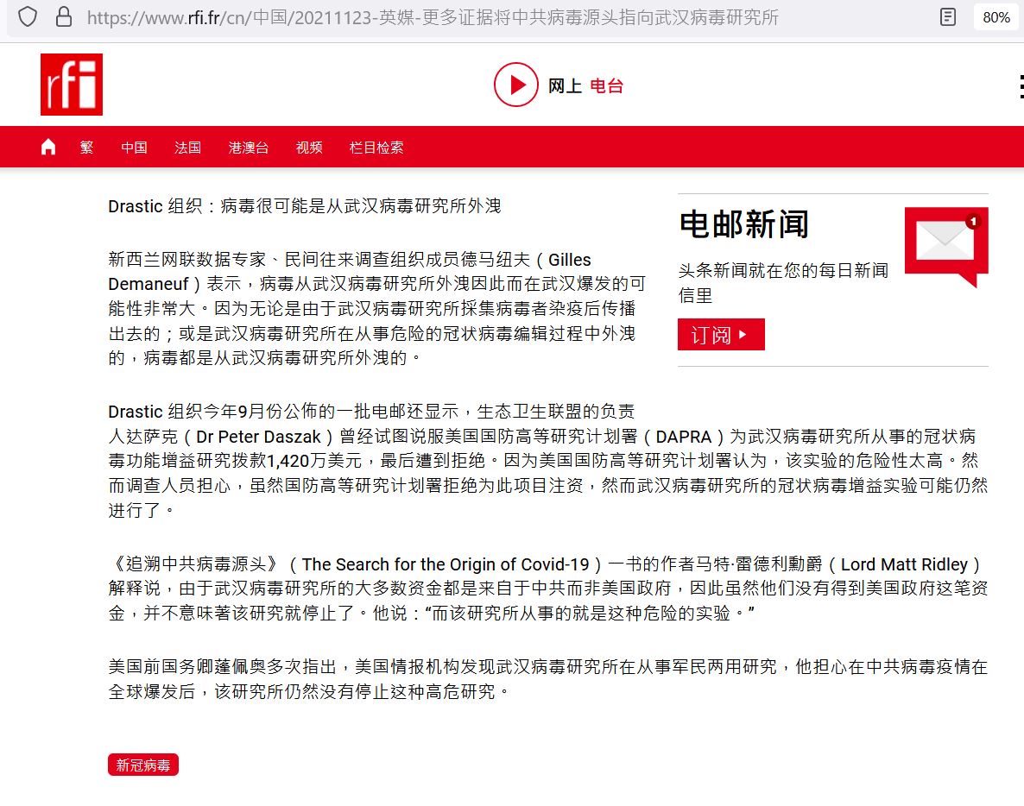Click the 电邮新闻 heading
The width and height of the screenshot is (1024, 806).
click(x=744, y=224)
